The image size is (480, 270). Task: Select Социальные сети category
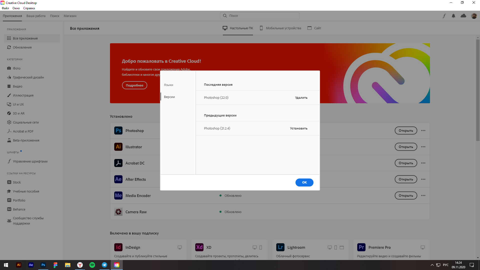point(32,122)
